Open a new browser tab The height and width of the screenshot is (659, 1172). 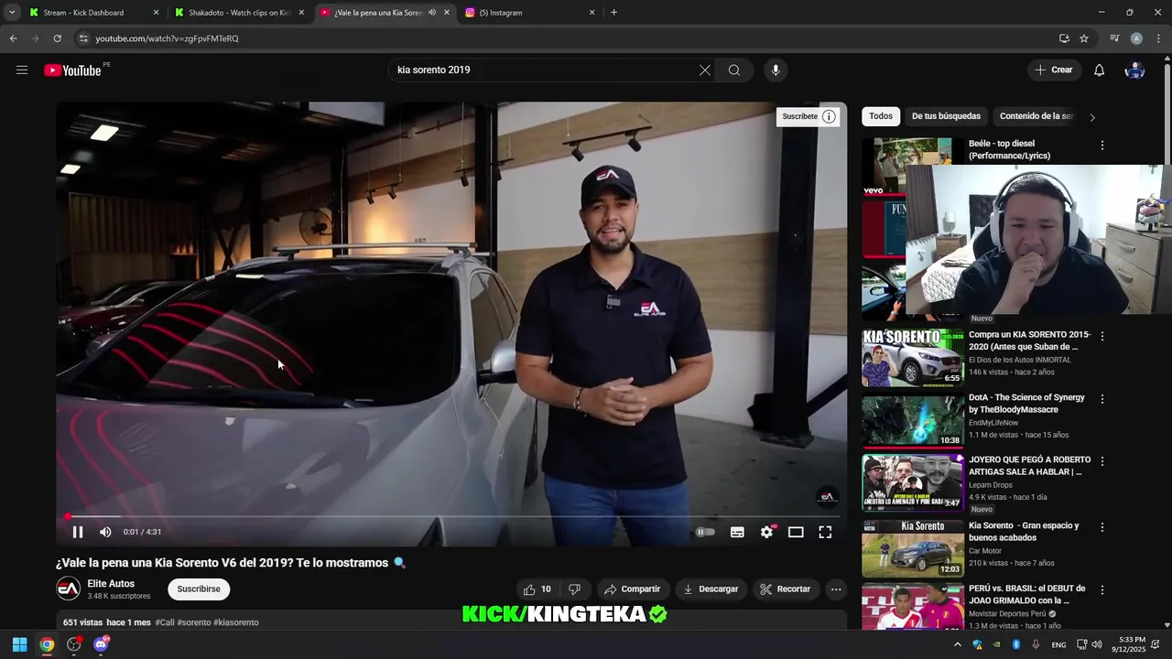click(x=613, y=13)
